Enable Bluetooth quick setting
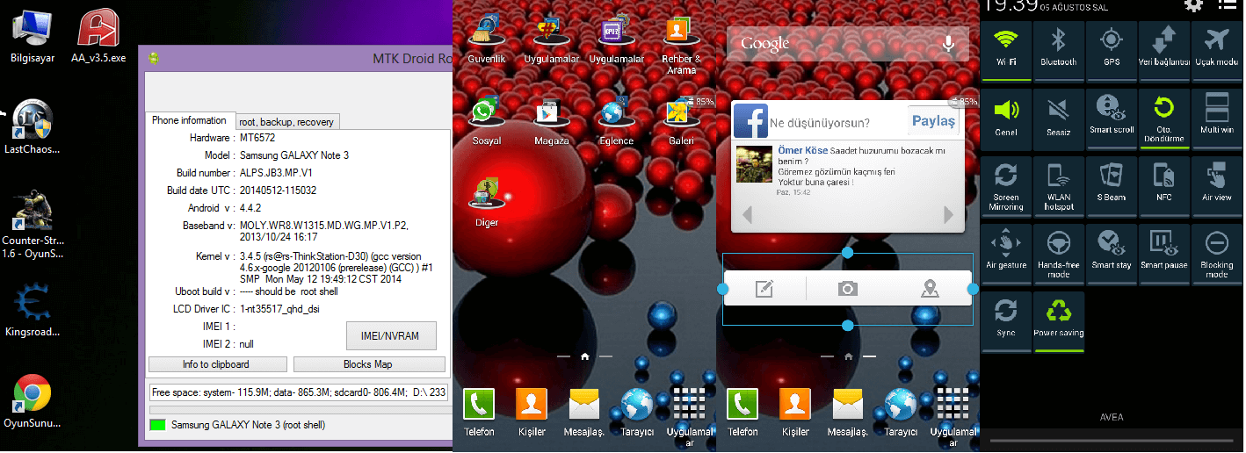 (x=1059, y=48)
